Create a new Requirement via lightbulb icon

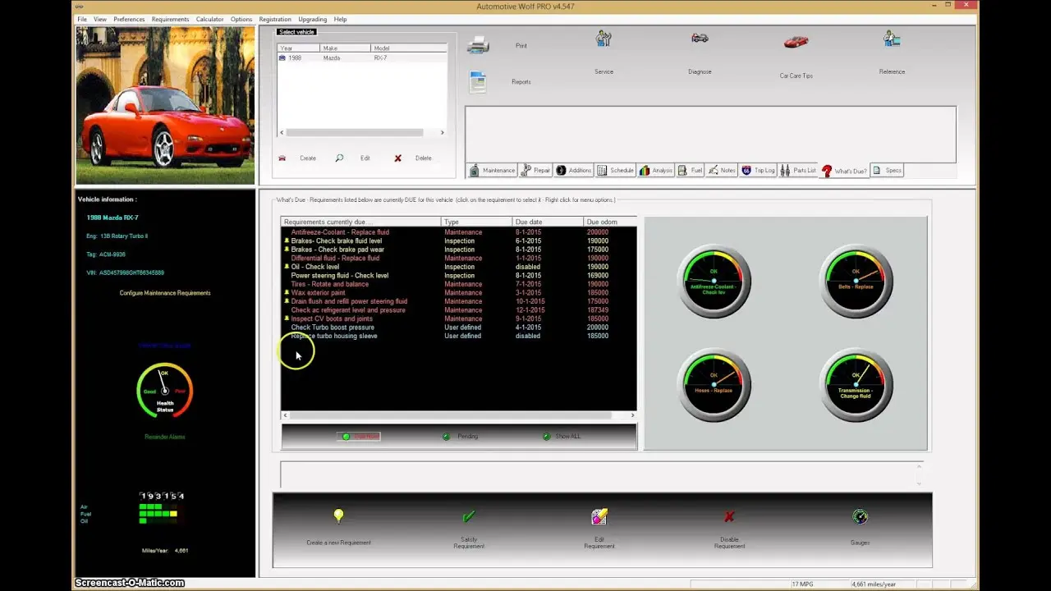click(338, 515)
